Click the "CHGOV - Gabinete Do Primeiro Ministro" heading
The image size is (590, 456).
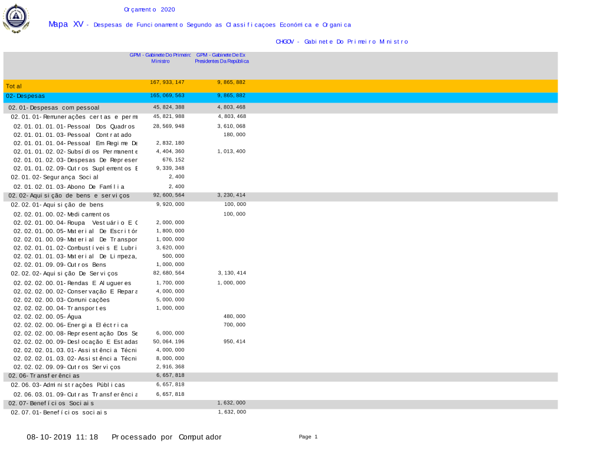(342, 42)
